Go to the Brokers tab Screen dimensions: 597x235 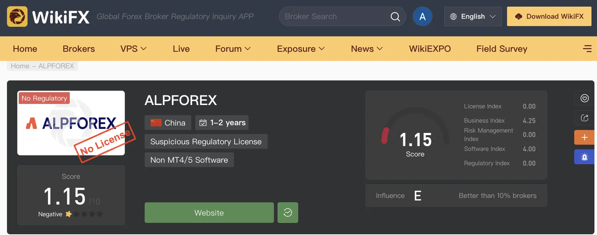coord(79,48)
